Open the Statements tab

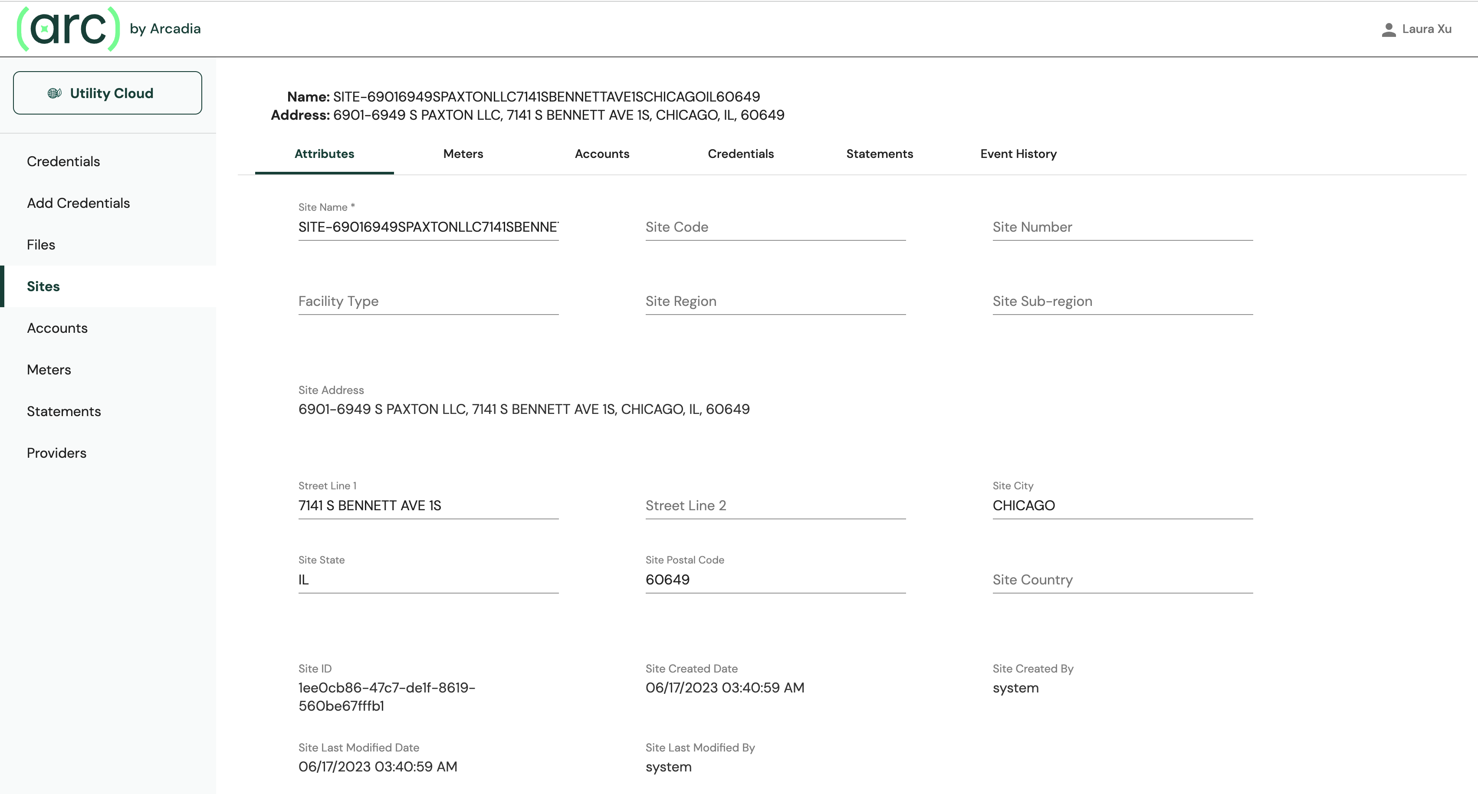879,154
